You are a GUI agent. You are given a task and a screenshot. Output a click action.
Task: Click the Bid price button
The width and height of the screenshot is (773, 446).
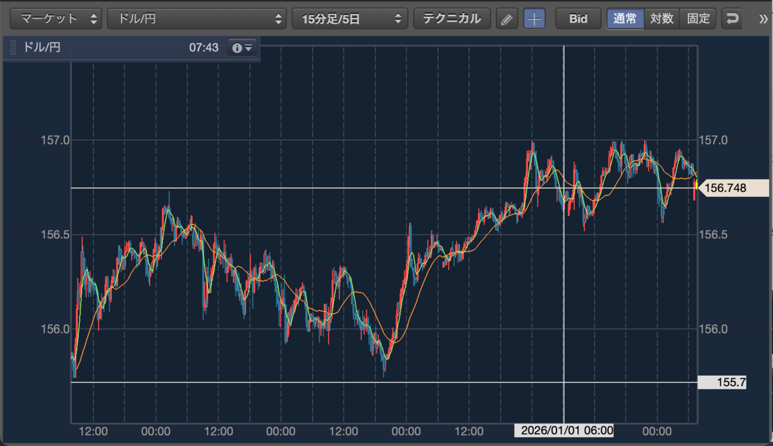578,19
